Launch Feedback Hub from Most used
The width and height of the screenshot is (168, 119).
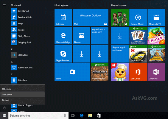(x=14, y=17)
